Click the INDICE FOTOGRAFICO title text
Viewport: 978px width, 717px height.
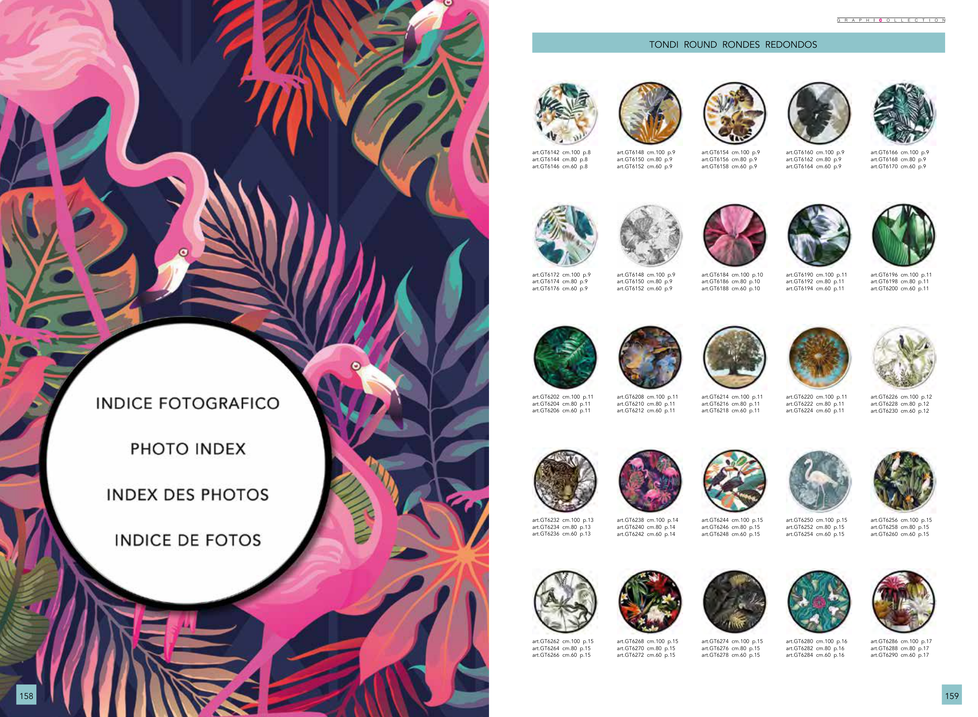(x=187, y=404)
